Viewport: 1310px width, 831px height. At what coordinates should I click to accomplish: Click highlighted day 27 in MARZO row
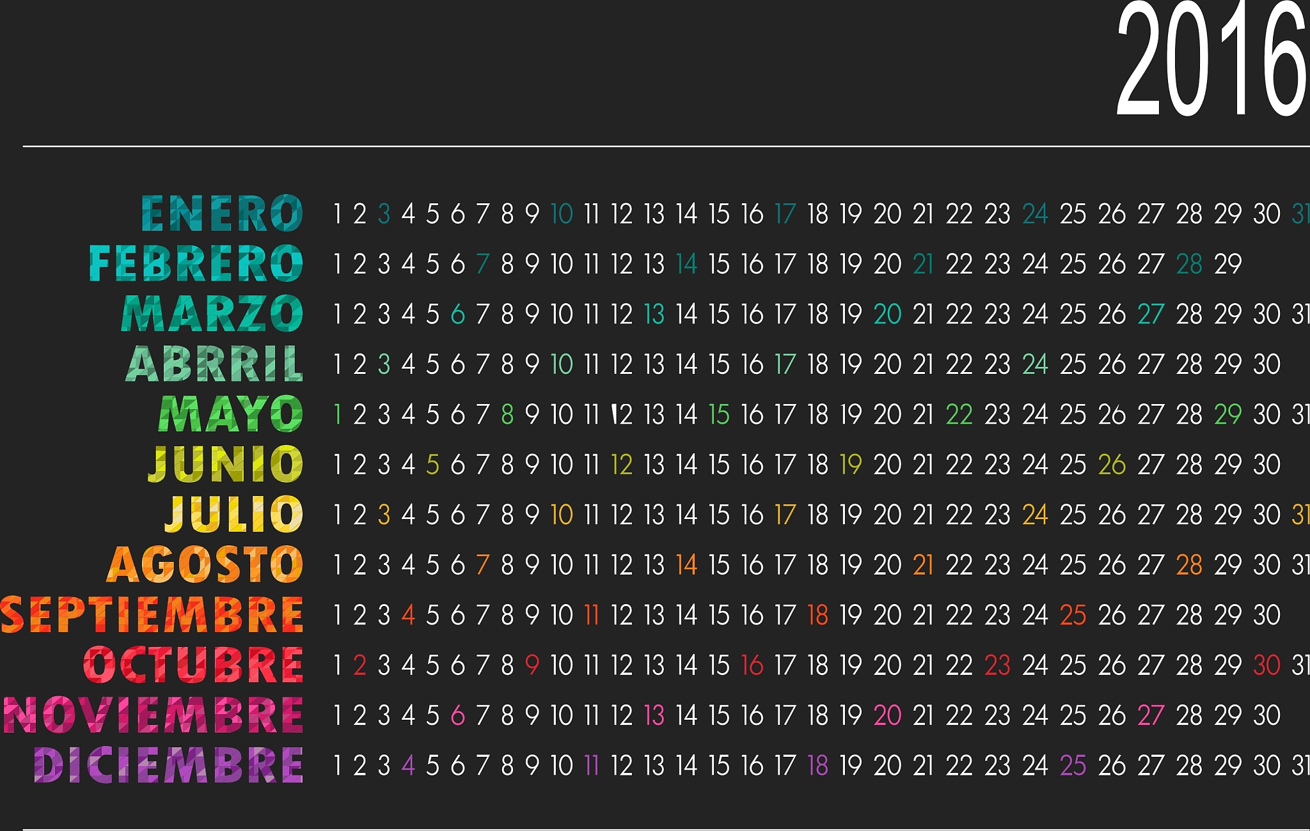point(1151,315)
